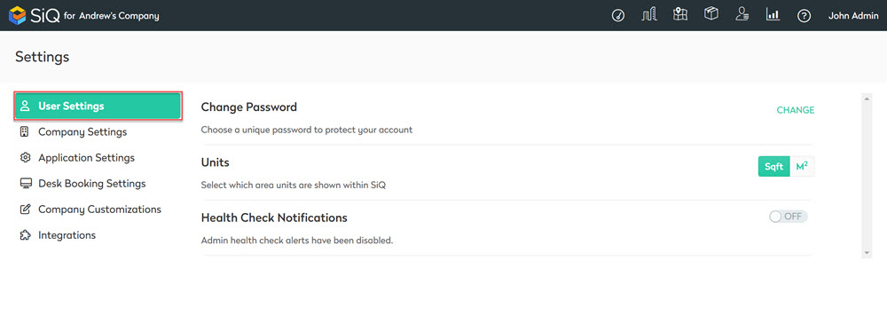887x332 pixels.
Task: Click the settings panel scrollbar down arrow
Action: pyautogui.click(x=867, y=253)
